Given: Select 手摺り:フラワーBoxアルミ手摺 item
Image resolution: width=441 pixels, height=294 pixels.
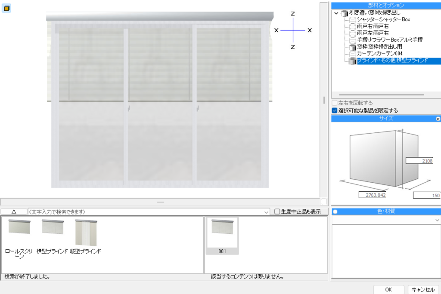Looking at the screenshot, I should (x=389, y=40).
